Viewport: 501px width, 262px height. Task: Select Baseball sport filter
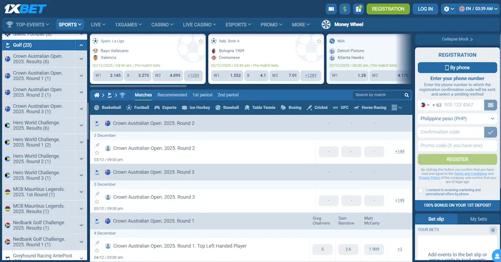(x=227, y=107)
